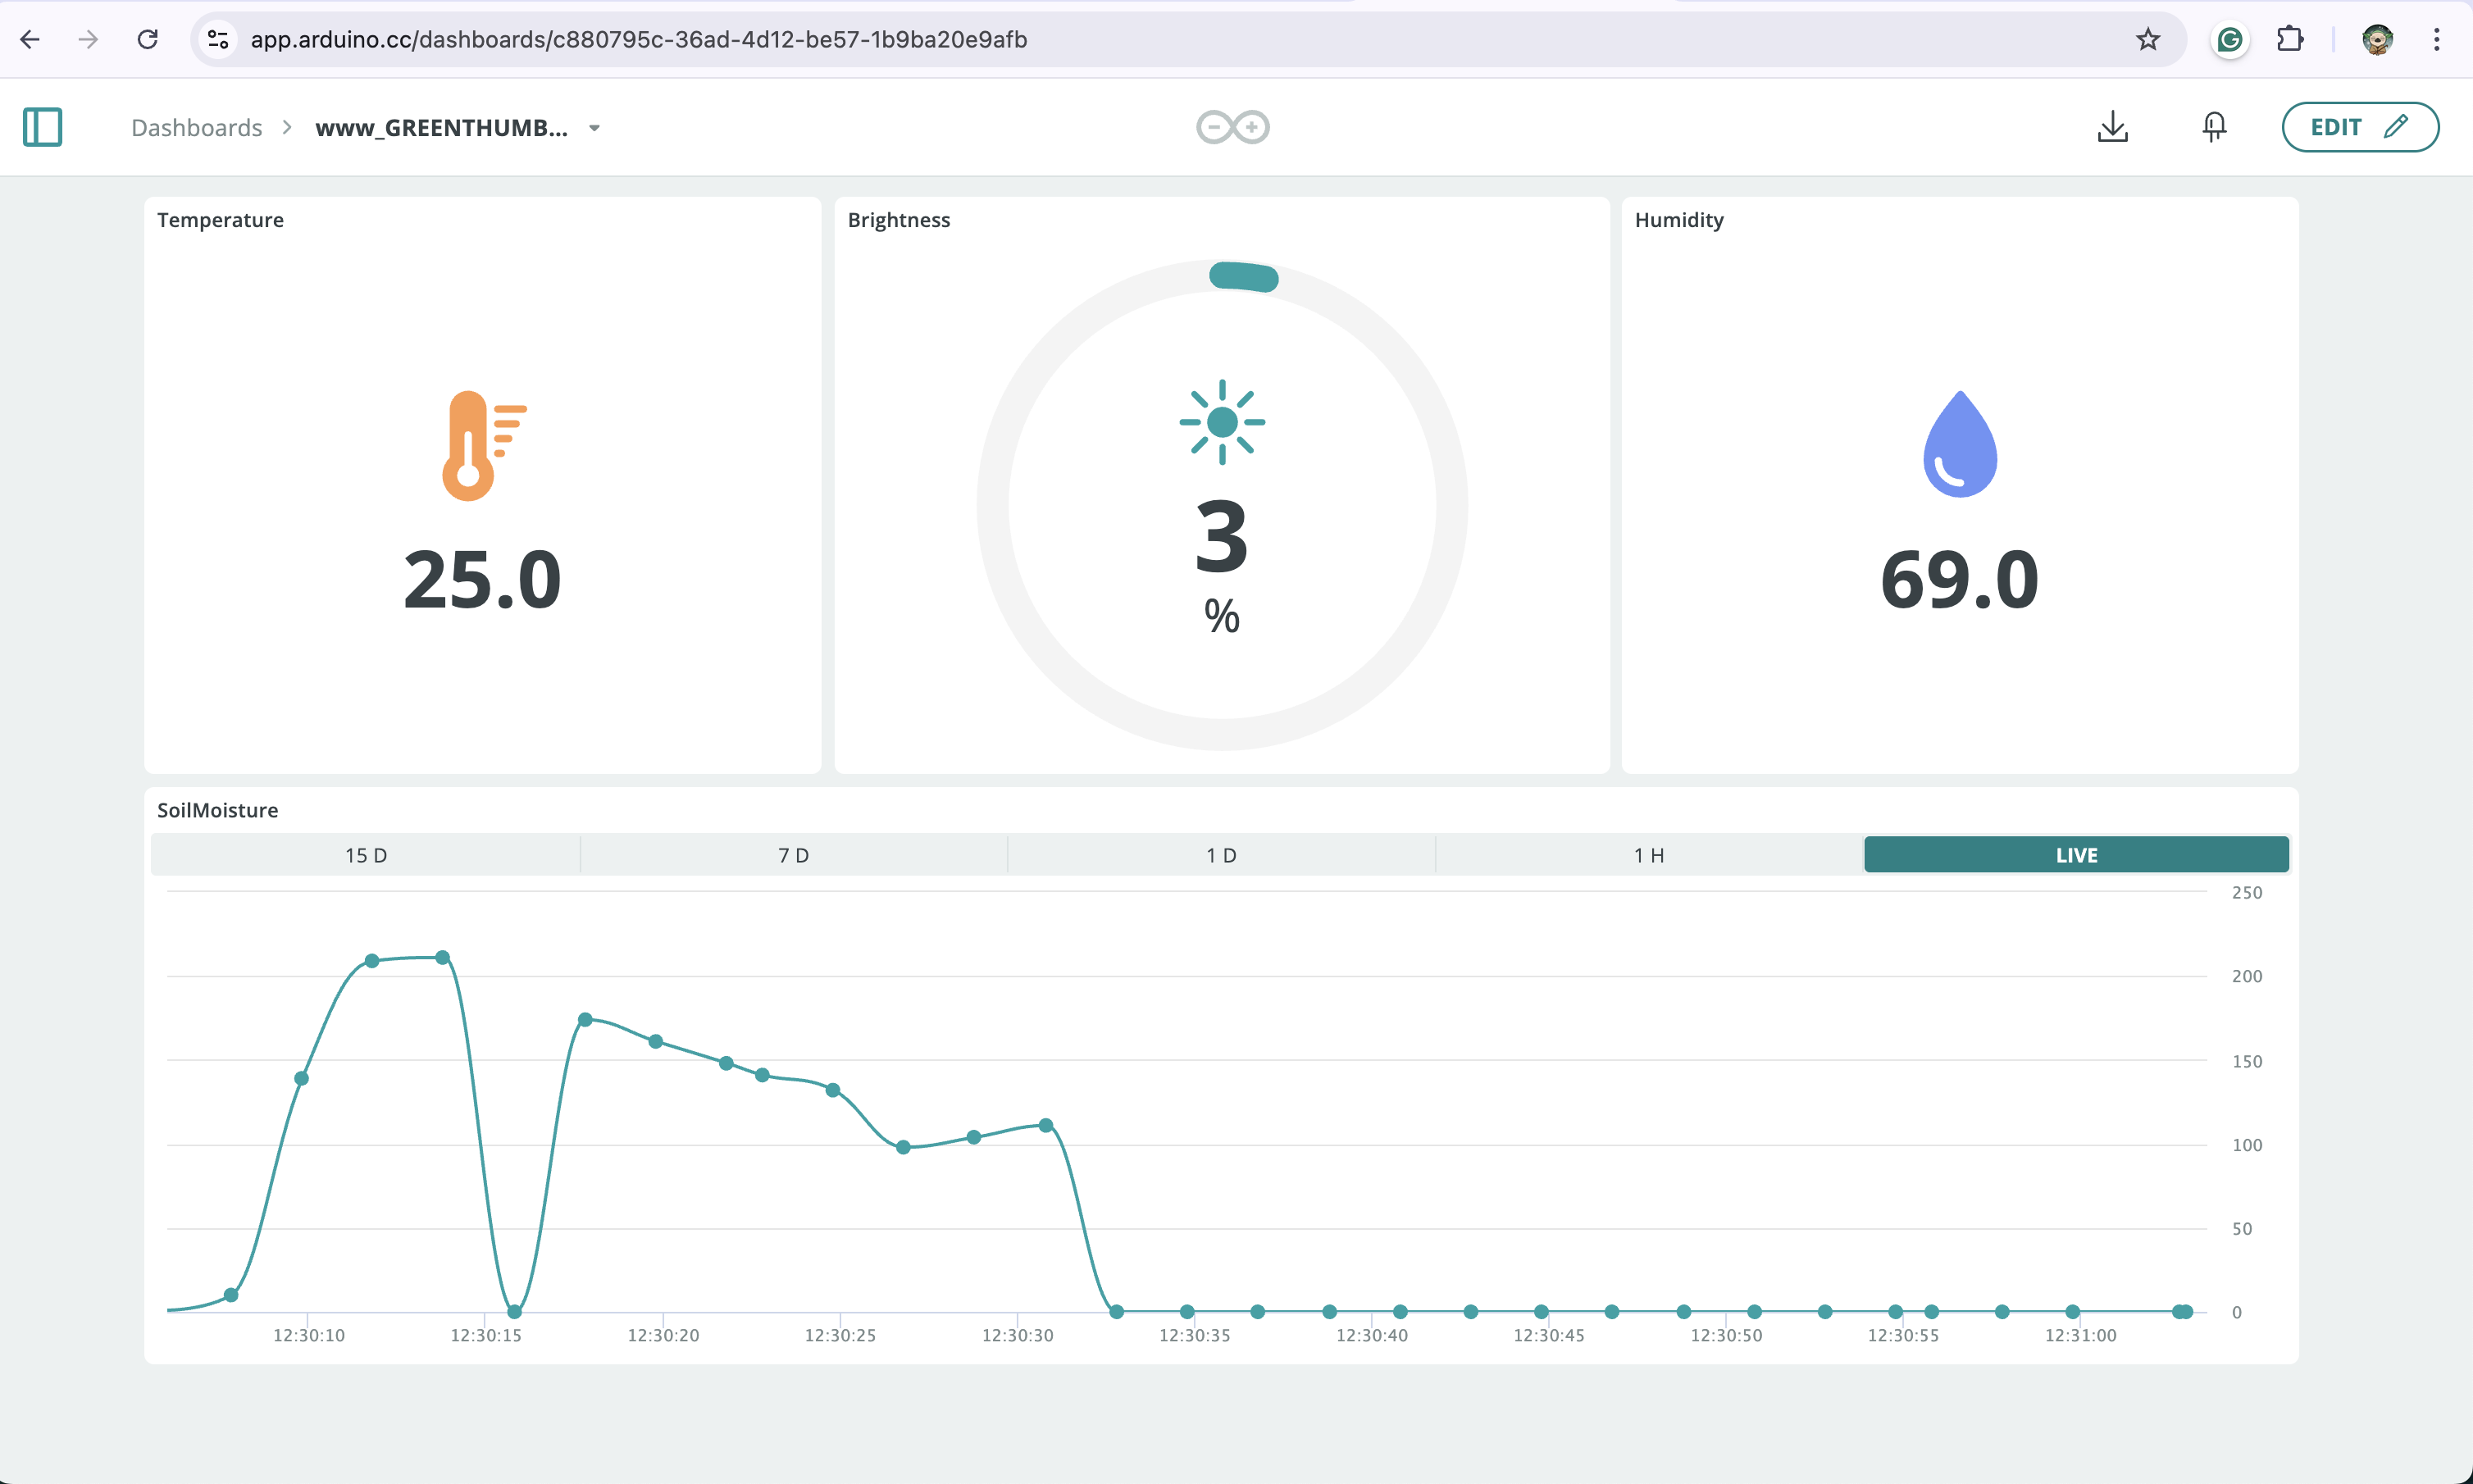The width and height of the screenshot is (2473, 1484).
Task: Switch chart to the 1 H tab
Action: point(1649,855)
